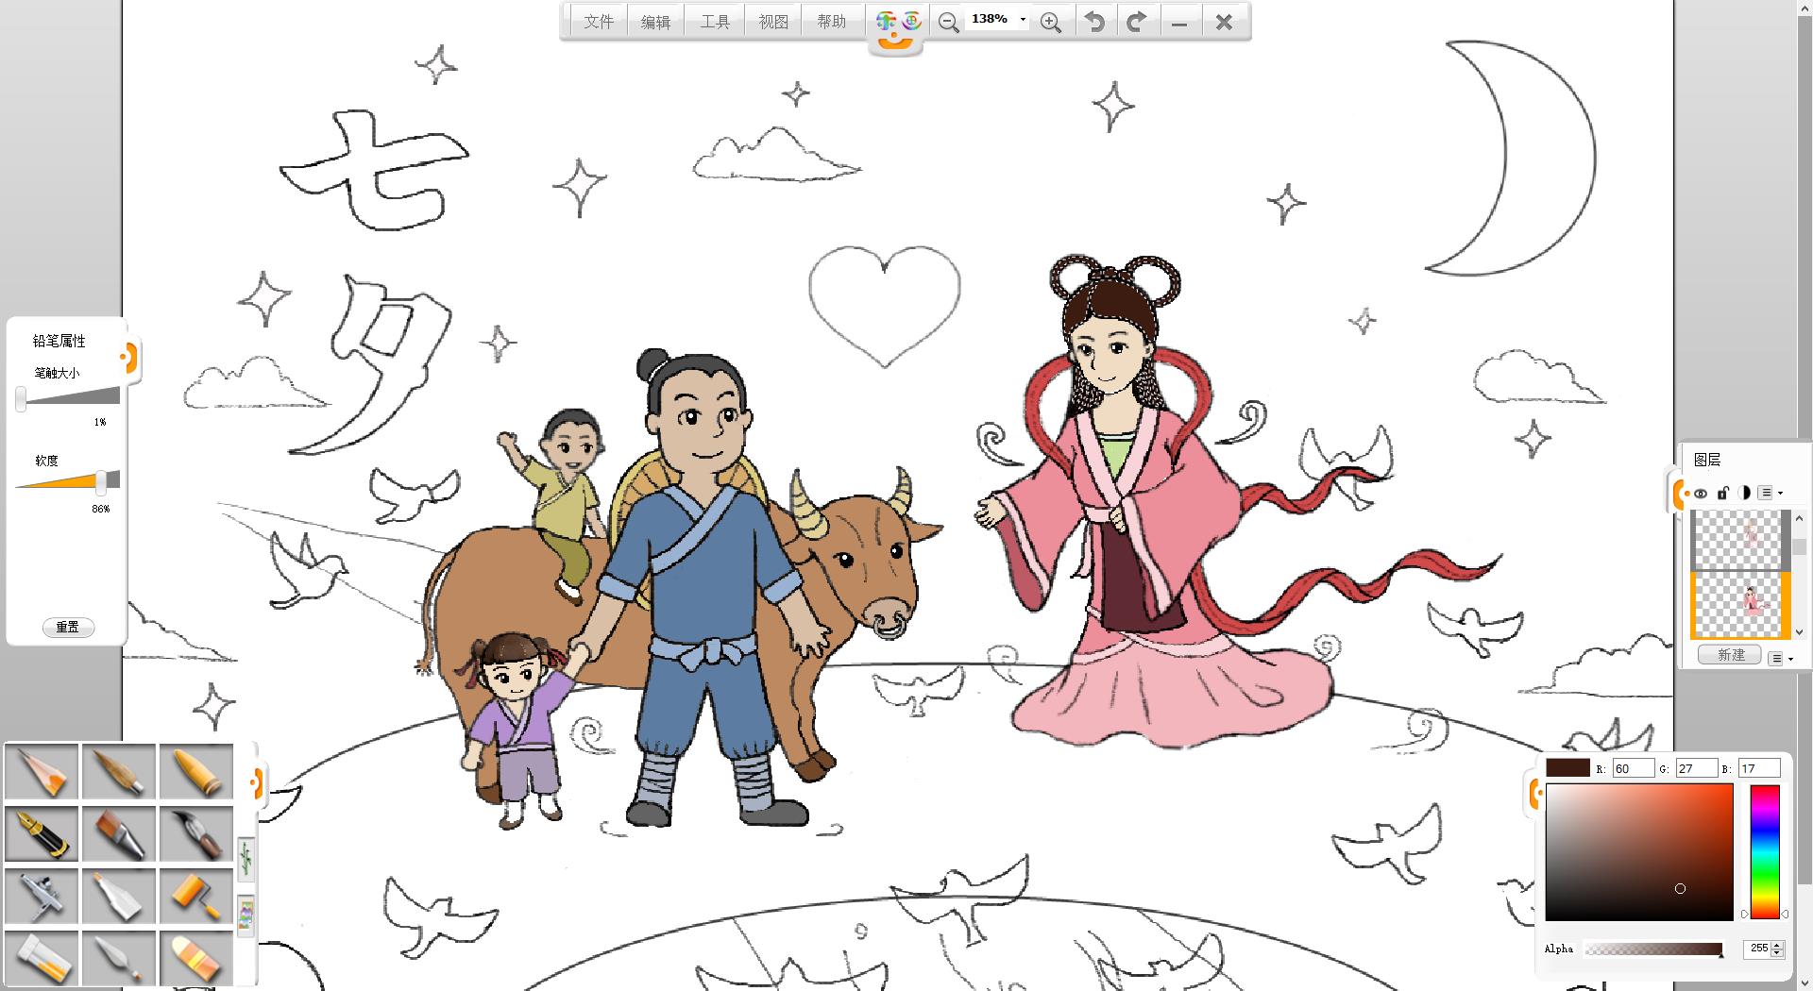Screen dimensions: 1813x991
Task: Open the 文件 menu
Action: click(x=599, y=22)
